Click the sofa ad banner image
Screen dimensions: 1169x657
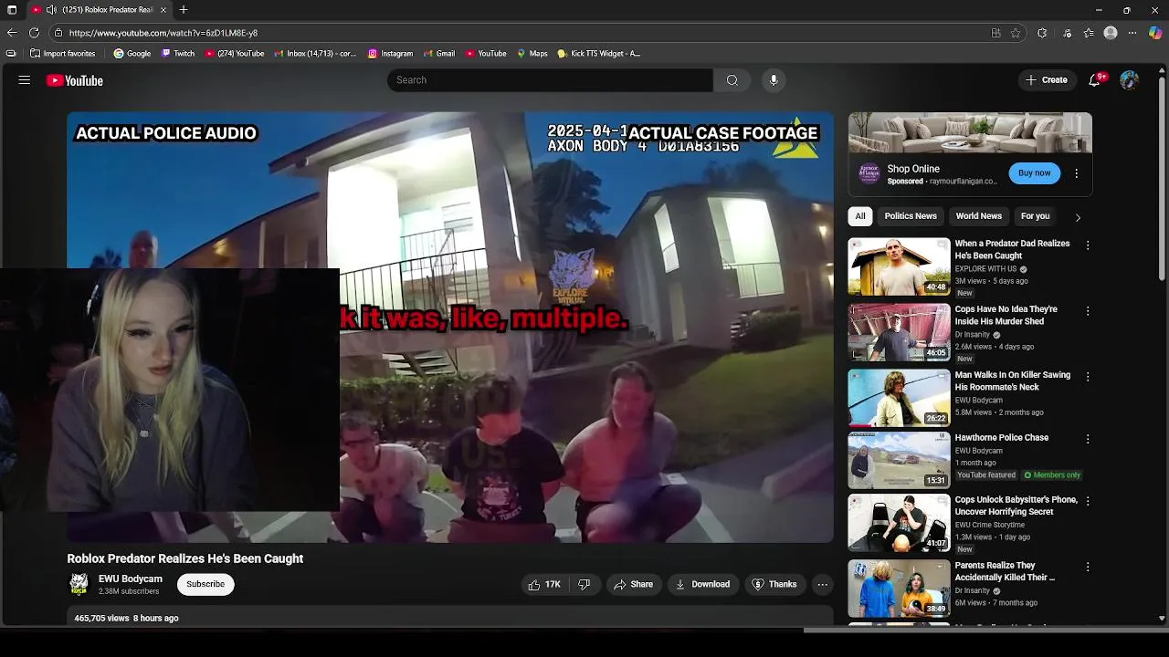point(970,133)
